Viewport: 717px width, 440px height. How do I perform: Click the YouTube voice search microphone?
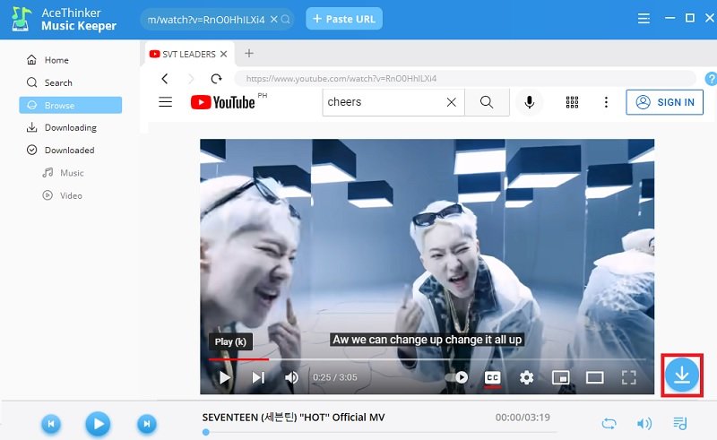tap(529, 102)
